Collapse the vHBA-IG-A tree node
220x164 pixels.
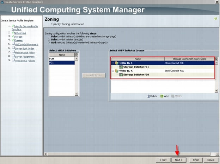point(113,71)
